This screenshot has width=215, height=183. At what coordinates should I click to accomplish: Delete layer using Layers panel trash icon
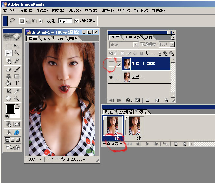166,100
